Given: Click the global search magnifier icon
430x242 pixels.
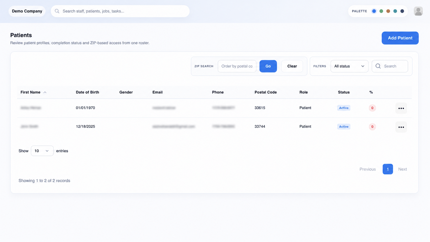Looking at the screenshot, I should 57,11.
